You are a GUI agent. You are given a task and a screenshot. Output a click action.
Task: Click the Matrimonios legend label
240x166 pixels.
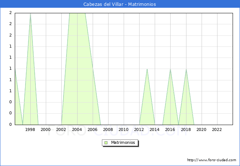click(123, 142)
